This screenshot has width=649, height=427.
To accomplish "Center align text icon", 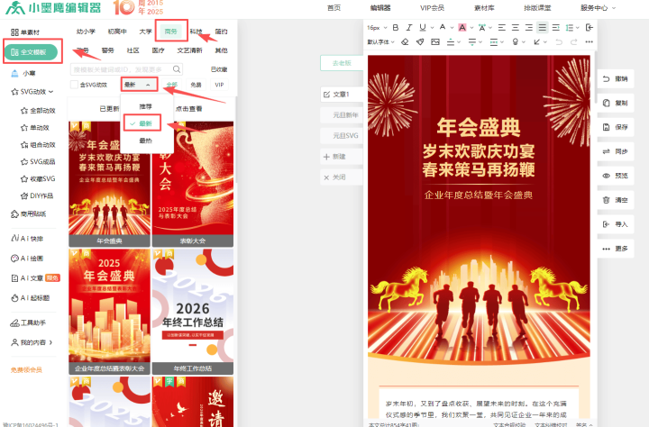I will click(x=516, y=28).
